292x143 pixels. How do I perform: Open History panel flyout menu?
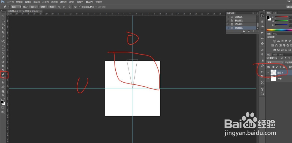pyautogui.click(x=257, y=13)
